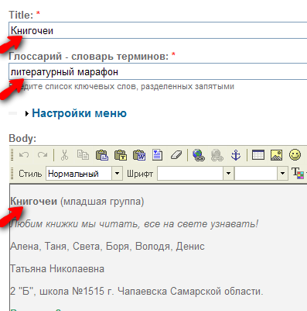The height and width of the screenshot is (311, 307).
Task: Click Paste as plain text icon
Action: pos(121,155)
